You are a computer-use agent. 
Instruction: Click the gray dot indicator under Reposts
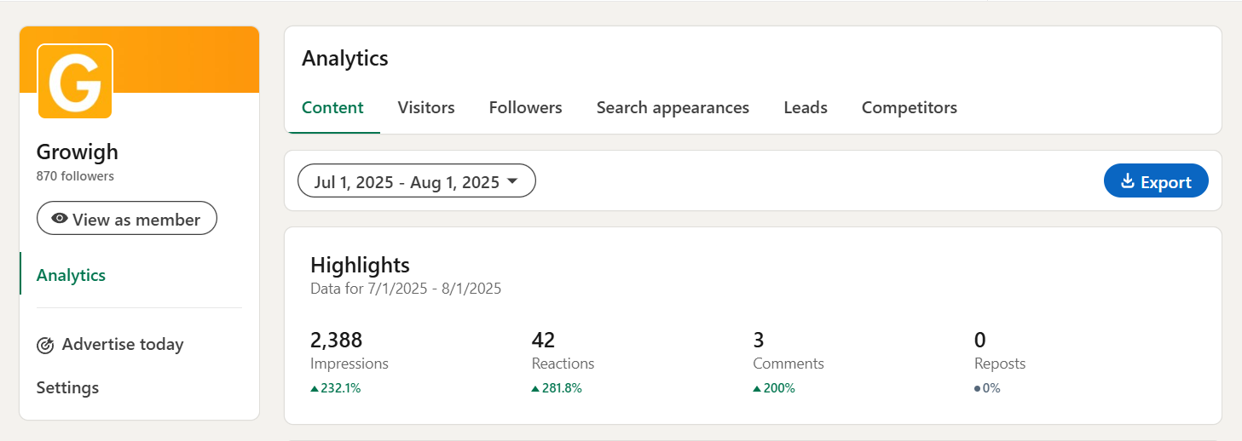978,388
